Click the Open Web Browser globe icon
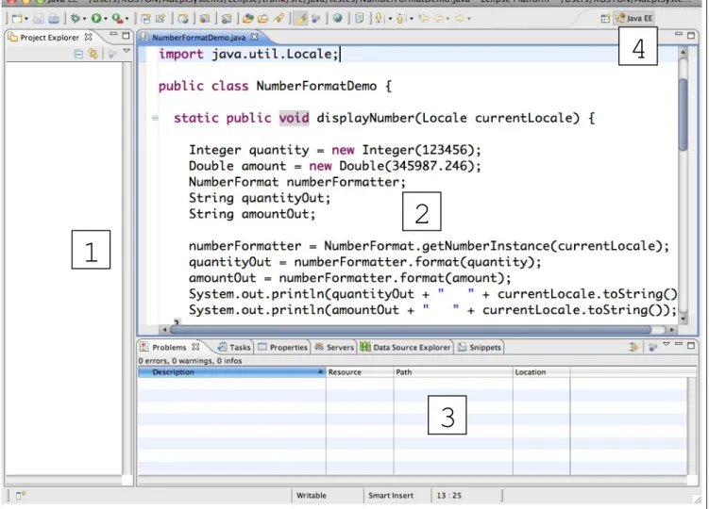 [337, 19]
